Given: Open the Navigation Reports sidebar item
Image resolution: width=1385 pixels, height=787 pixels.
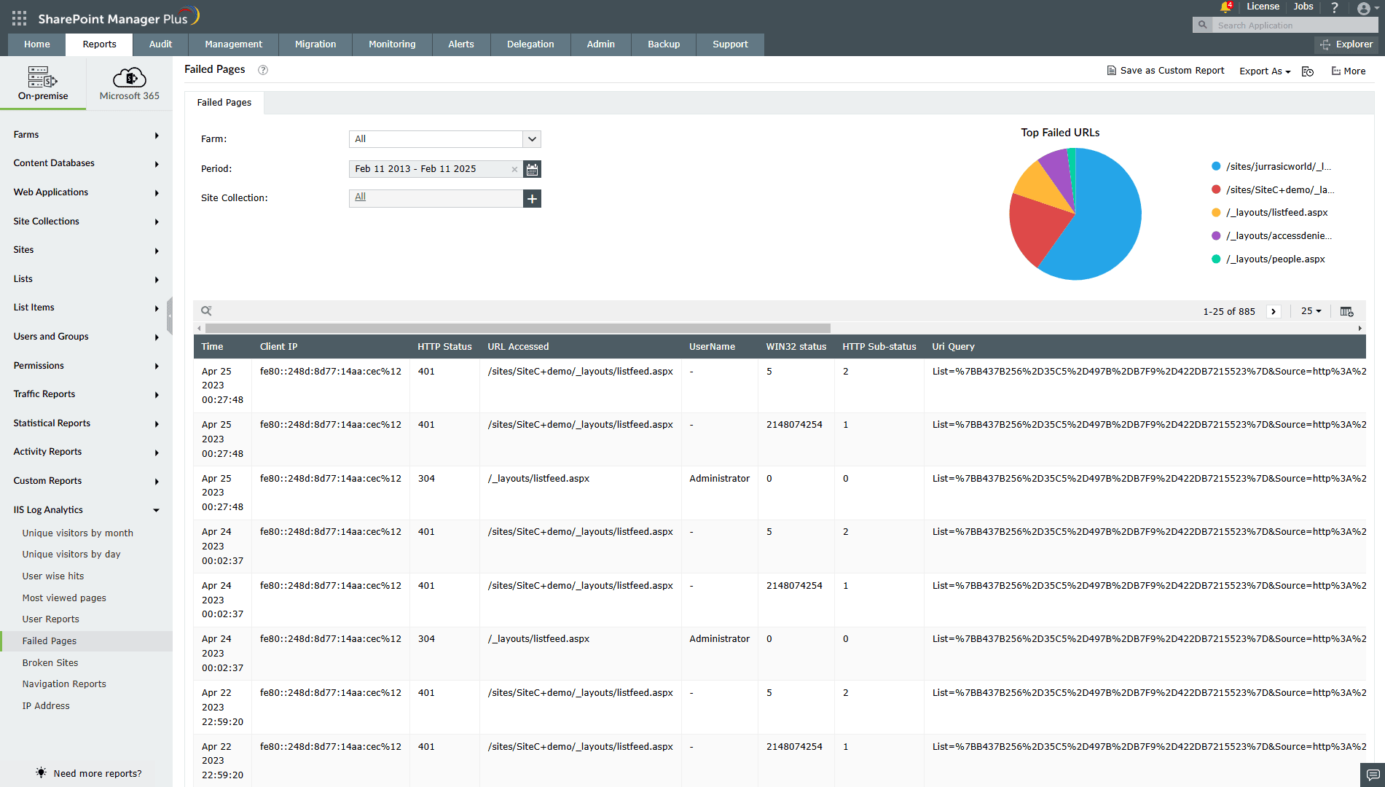Looking at the screenshot, I should click(64, 684).
